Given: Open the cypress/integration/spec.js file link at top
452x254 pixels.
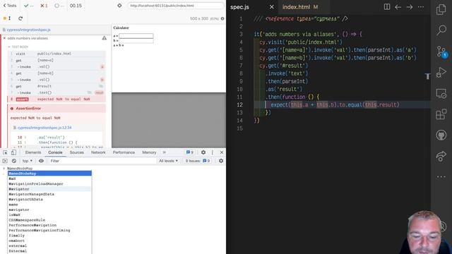Looking at the screenshot, I should tap(28, 30).
